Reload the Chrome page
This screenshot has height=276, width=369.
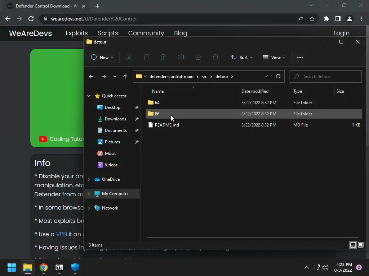click(x=31, y=19)
